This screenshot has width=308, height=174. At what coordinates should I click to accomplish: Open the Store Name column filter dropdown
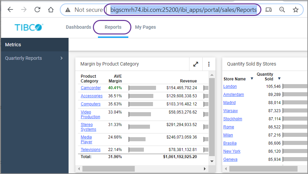[x=252, y=79]
